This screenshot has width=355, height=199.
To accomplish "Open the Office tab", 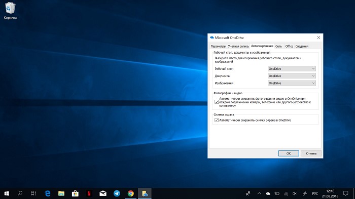I will 289,46.
